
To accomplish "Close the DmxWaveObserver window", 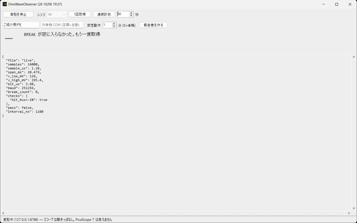I will 350,4.
